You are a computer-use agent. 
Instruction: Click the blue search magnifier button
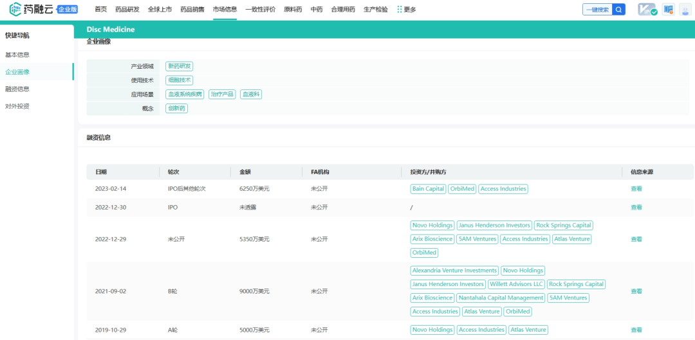pyautogui.click(x=618, y=10)
